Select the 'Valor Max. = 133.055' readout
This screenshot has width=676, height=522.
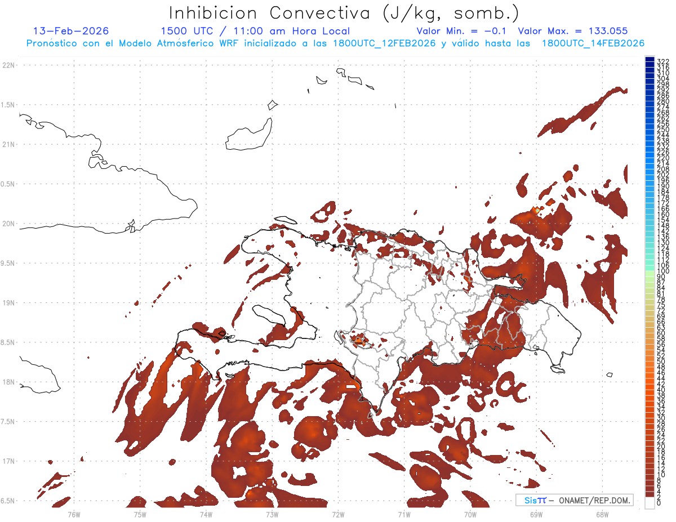[x=573, y=31]
